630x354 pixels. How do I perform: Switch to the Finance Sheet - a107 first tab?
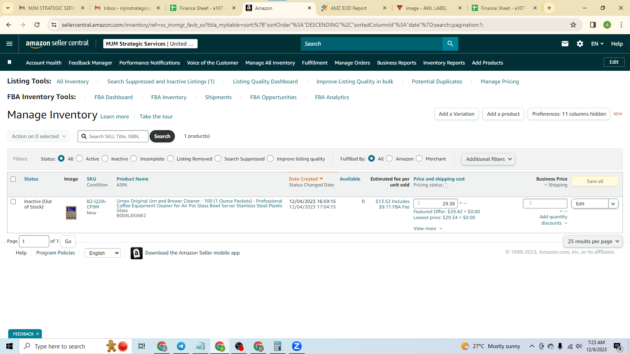coord(203,8)
